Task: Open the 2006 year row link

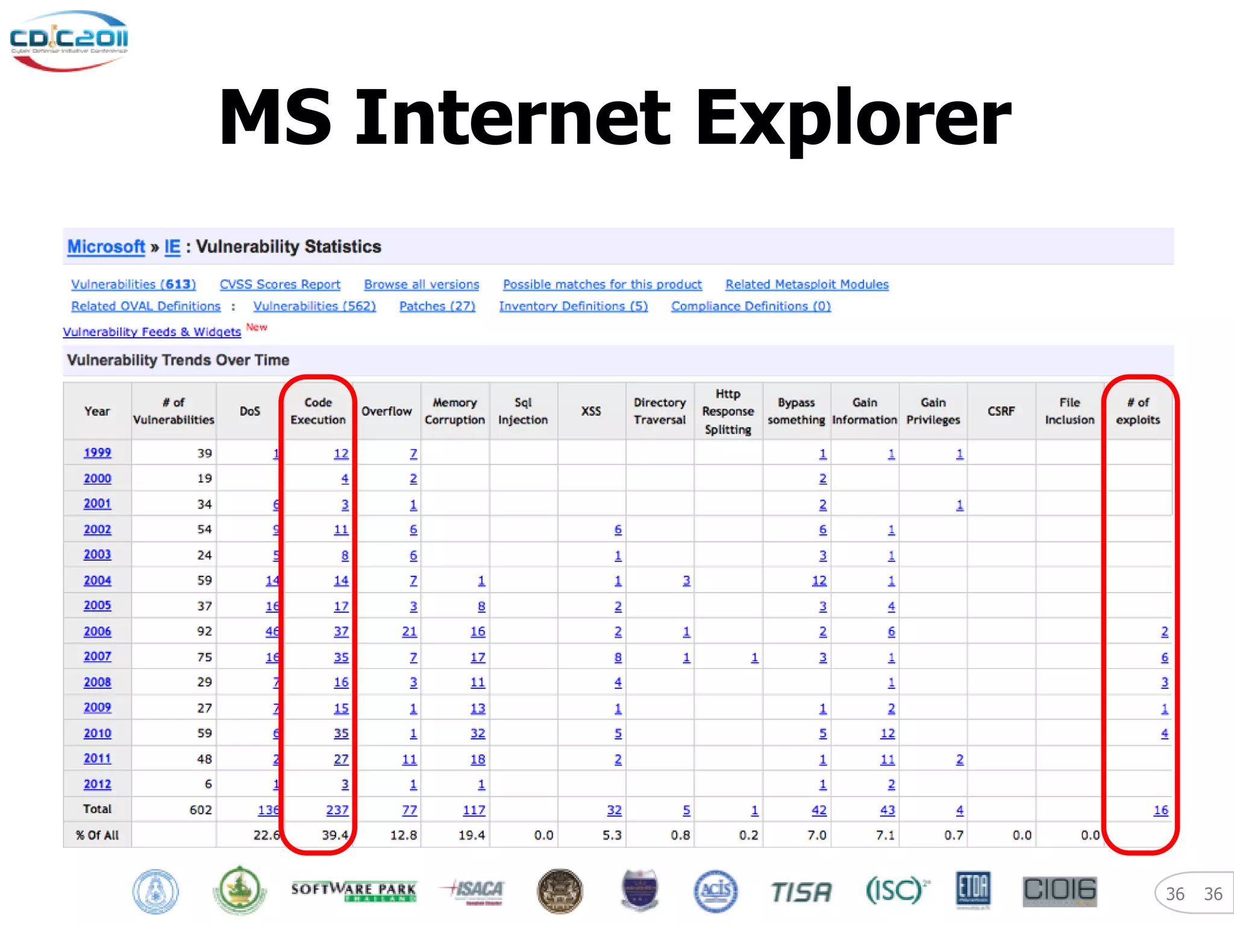Action: pos(98,632)
